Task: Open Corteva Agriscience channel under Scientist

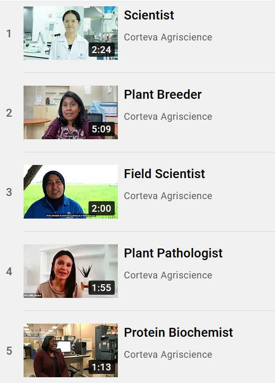Action: 168,37
